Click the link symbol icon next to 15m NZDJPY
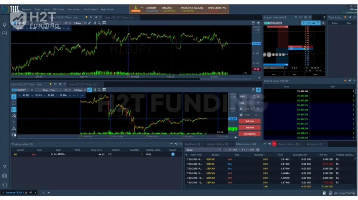 click(x=32, y=90)
